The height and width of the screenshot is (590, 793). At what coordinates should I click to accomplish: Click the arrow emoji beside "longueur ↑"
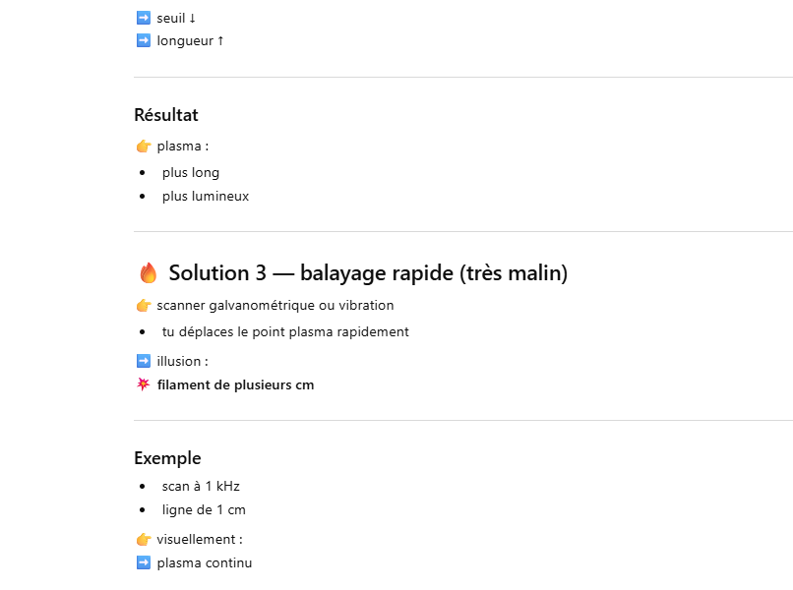pyautogui.click(x=143, y=40)
